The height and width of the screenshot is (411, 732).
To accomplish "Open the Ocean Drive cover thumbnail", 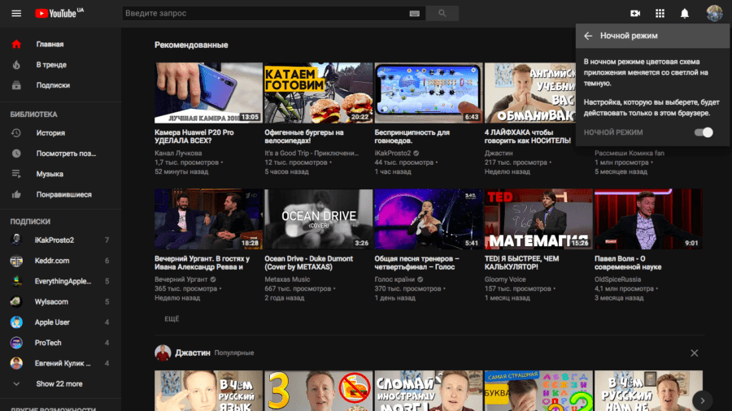I will [319, 218].
